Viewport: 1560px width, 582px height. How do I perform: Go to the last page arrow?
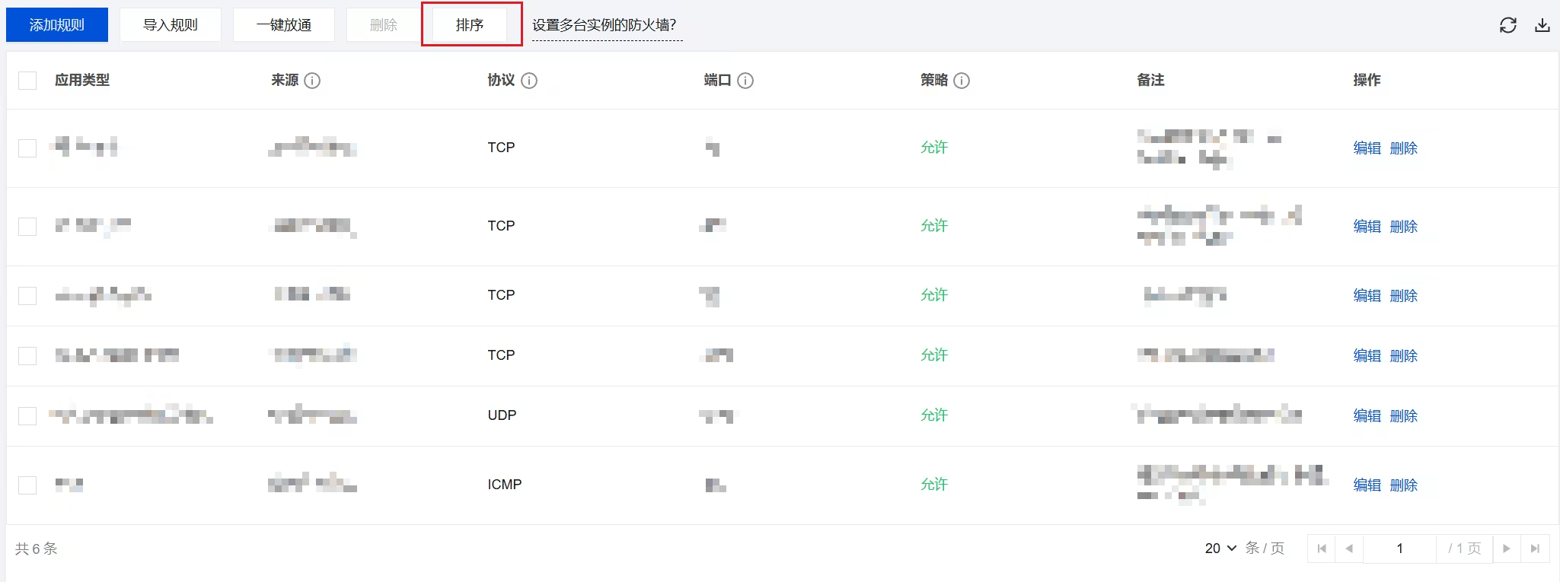(x=1535, y=549)
